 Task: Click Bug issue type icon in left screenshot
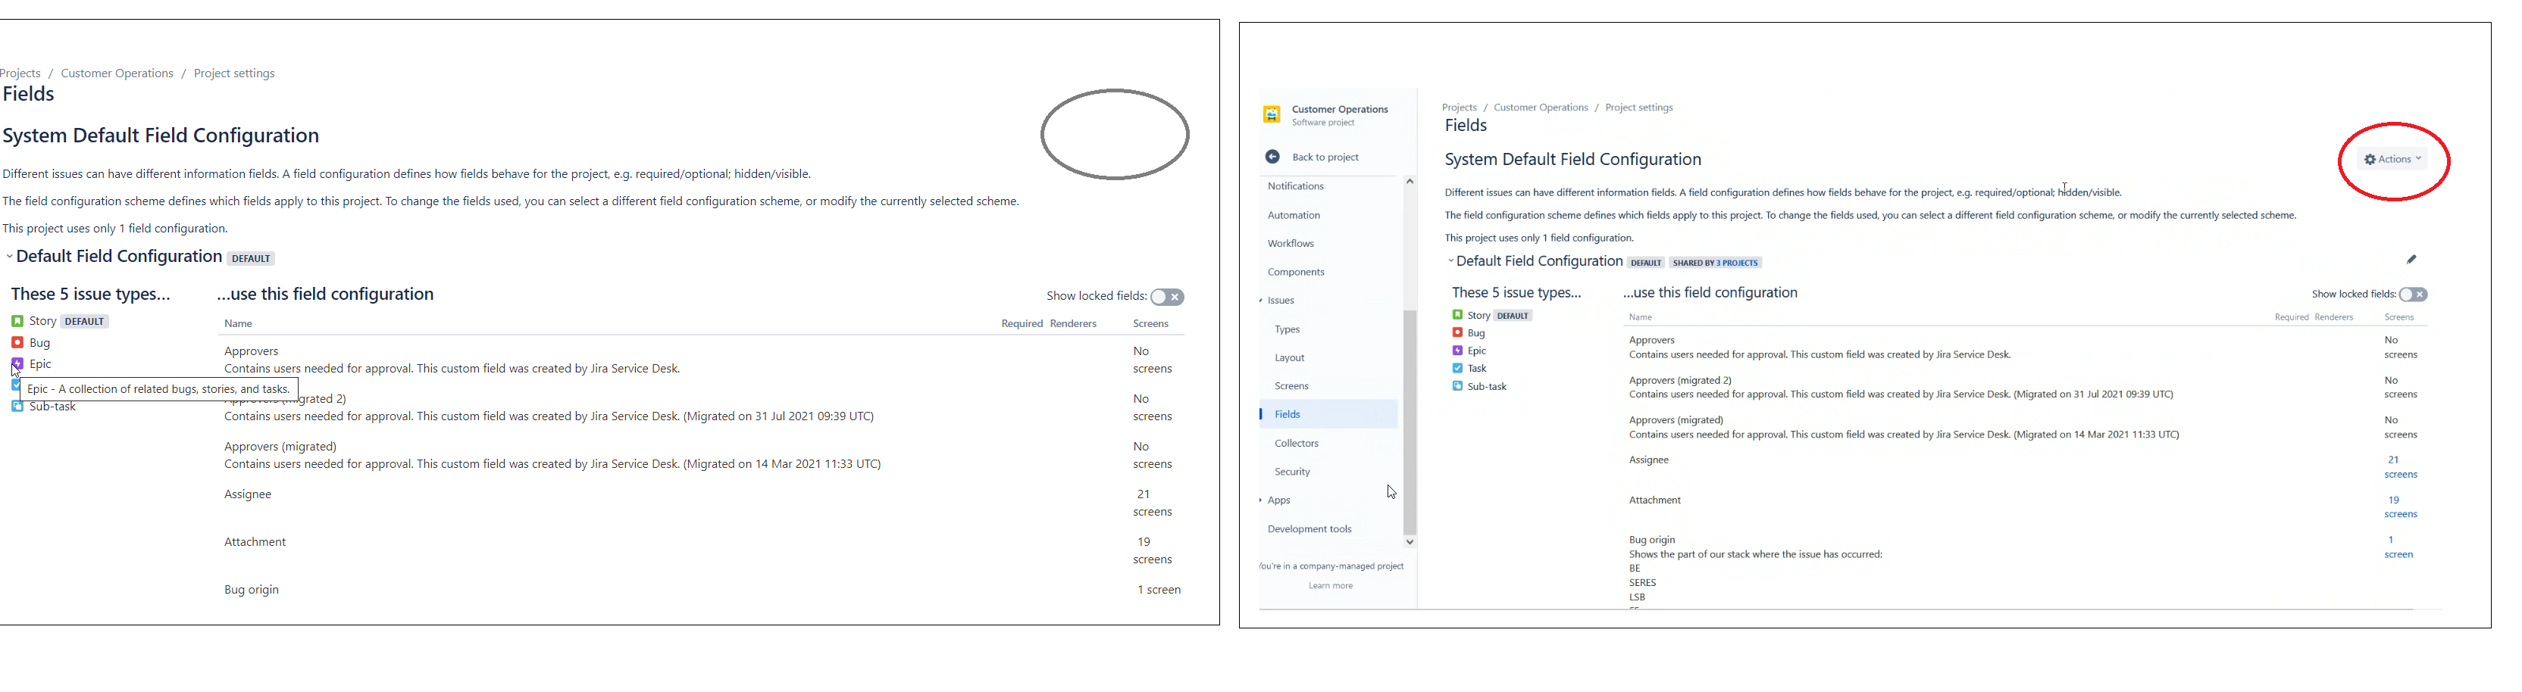coord(17,342)
